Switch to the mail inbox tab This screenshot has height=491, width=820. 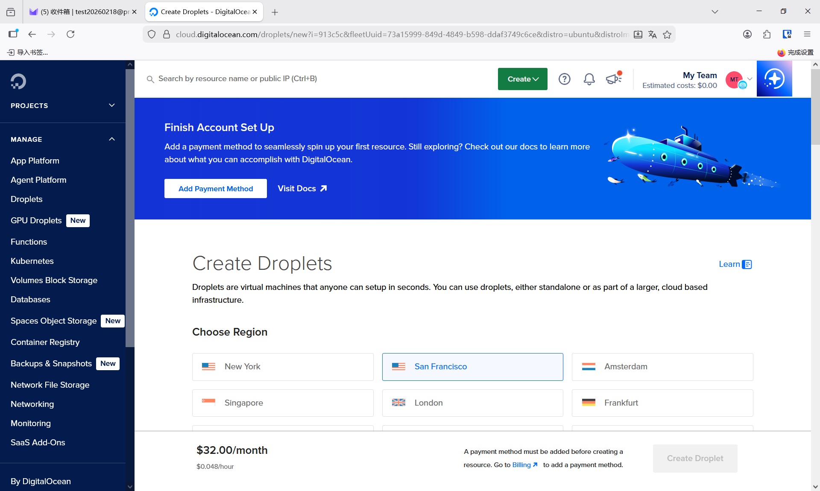point(82,12)
